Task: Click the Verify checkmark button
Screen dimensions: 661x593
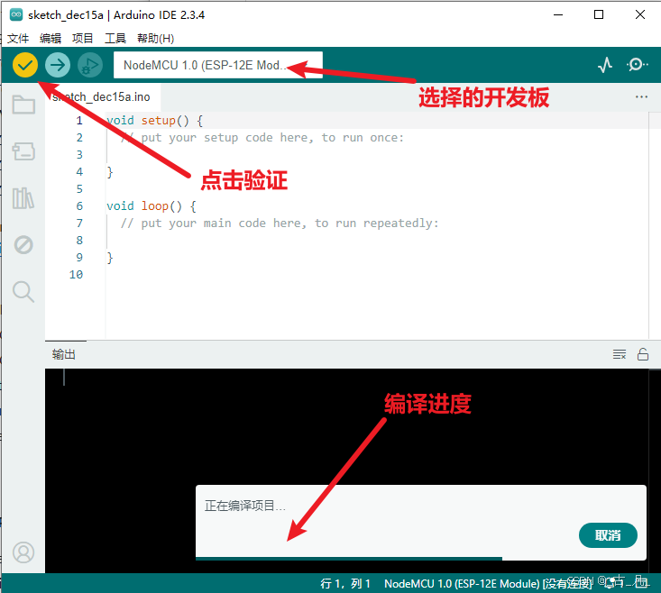Action: 25,65
